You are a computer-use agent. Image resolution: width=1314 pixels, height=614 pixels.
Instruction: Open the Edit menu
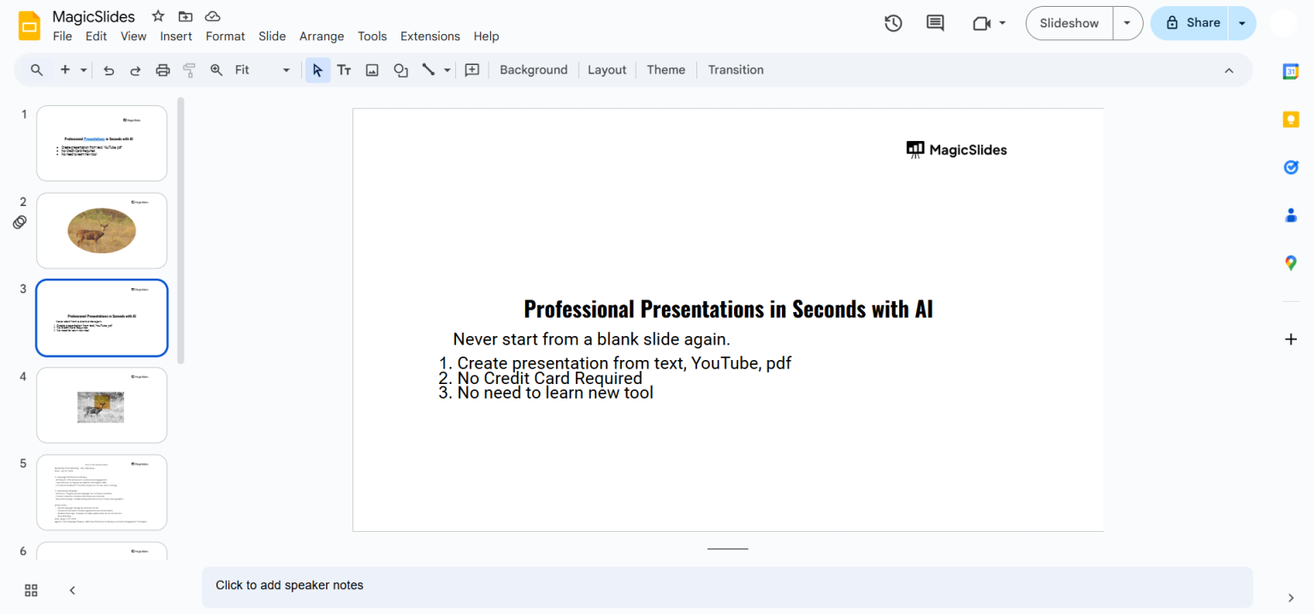96,36
